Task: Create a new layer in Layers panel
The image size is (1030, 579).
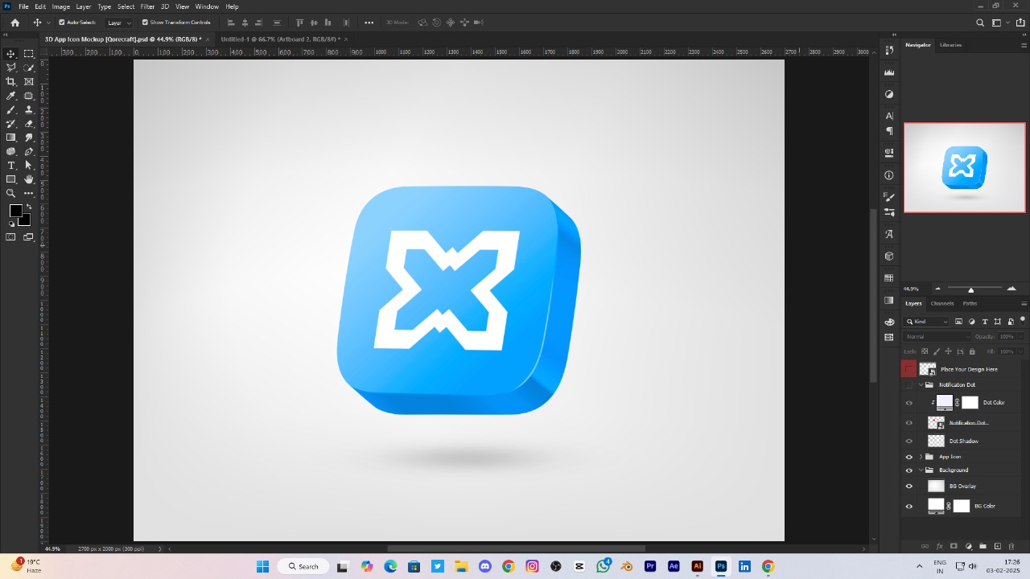Action: [x=997, y=547]
